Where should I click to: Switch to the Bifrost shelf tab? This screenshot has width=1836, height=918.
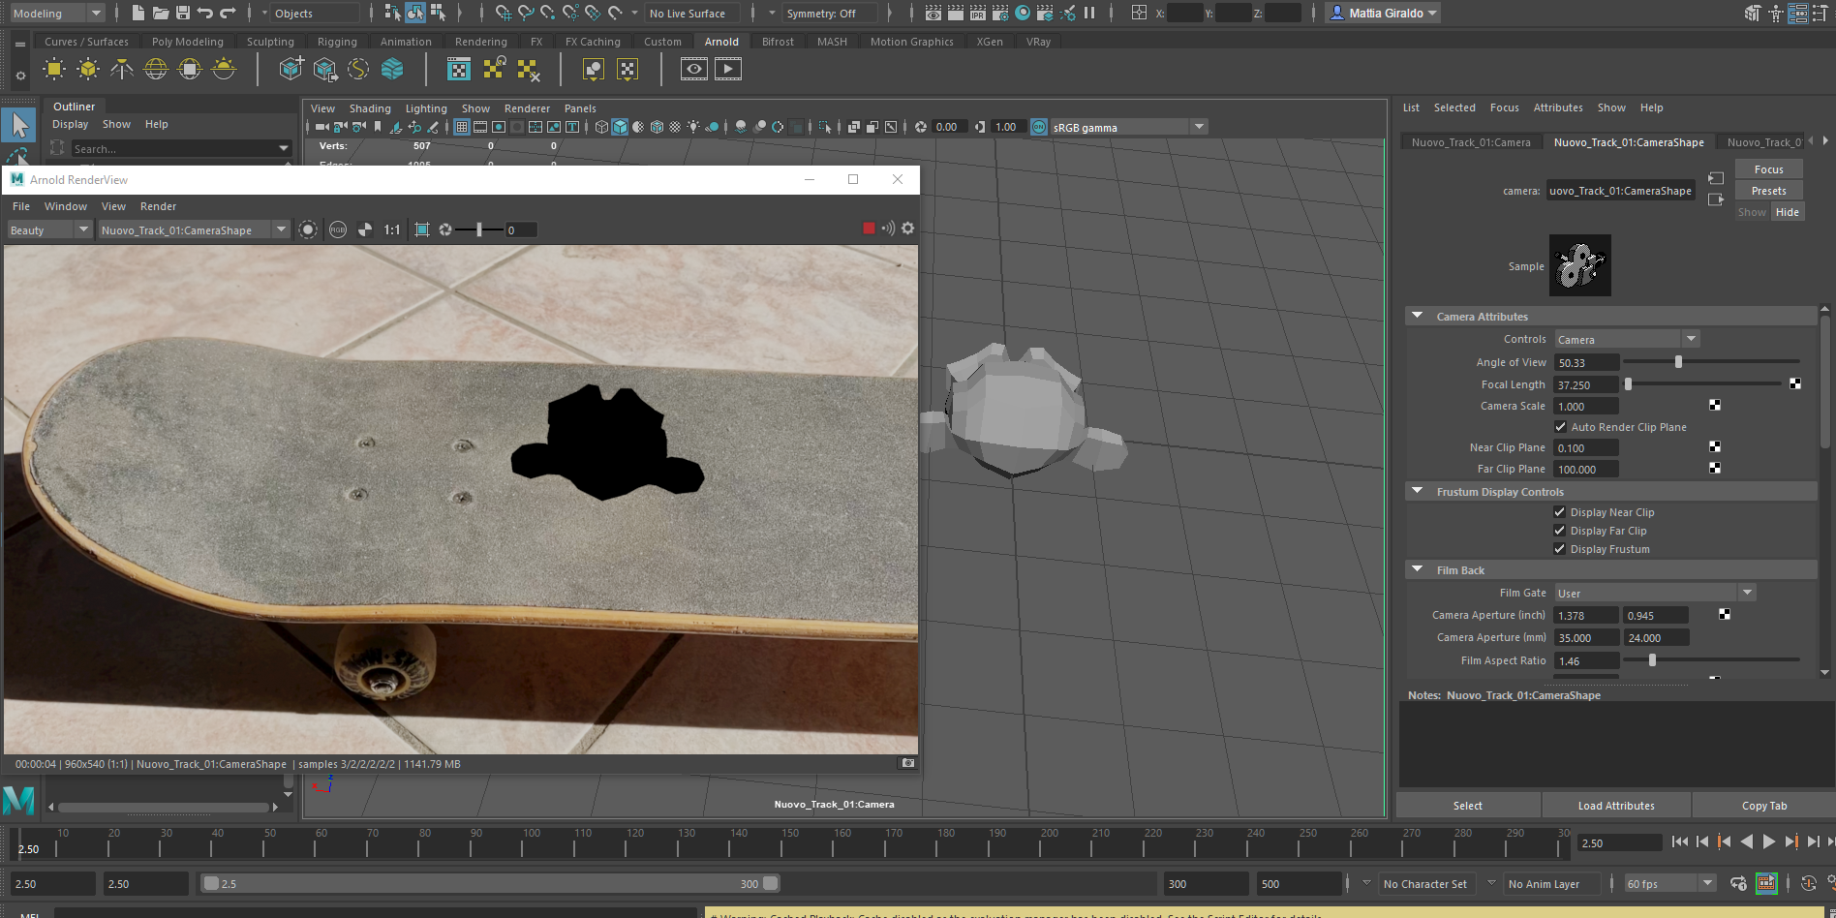778,41
